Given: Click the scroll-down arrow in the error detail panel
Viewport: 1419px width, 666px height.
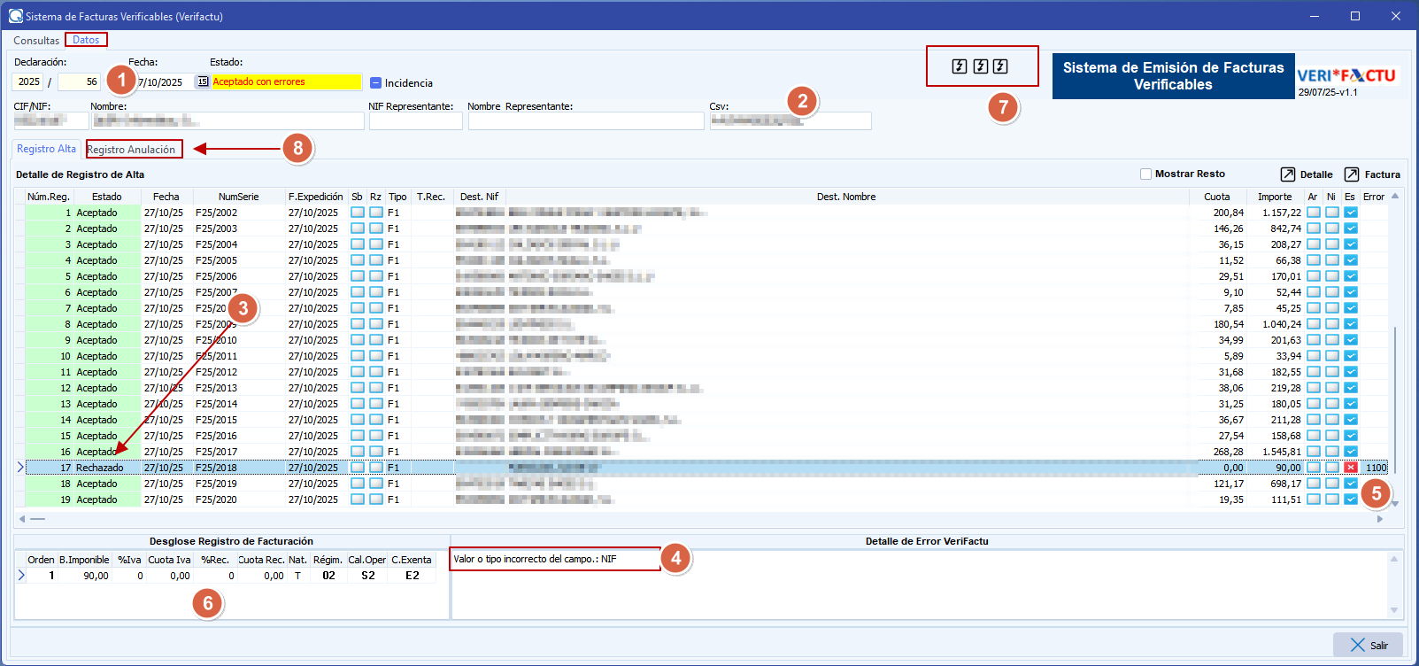Looking at the screenshot, I should (1394, 610).
